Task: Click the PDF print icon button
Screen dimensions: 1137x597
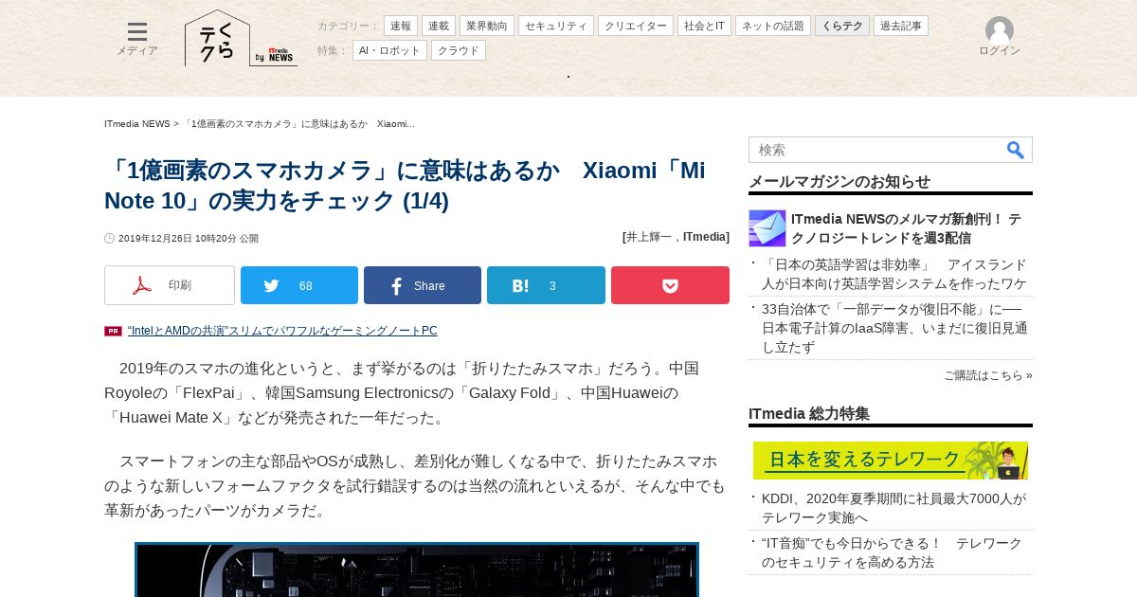Action: (x=170, y=285)
